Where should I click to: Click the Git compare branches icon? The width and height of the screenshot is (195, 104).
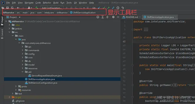113,8
